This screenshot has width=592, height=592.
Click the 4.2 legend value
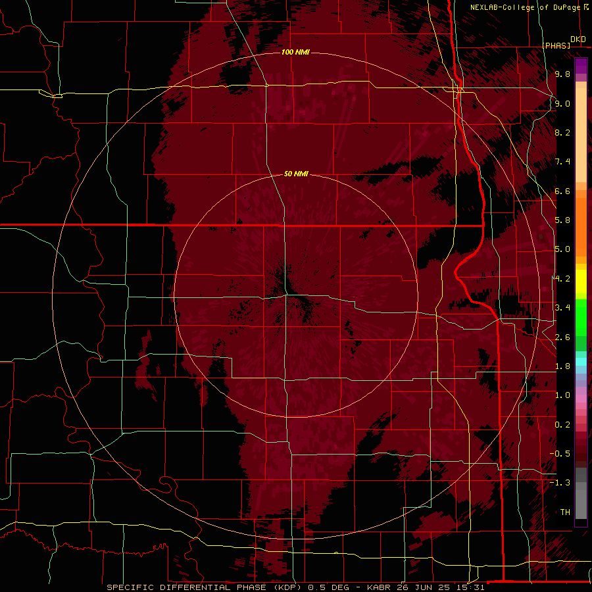562,279
